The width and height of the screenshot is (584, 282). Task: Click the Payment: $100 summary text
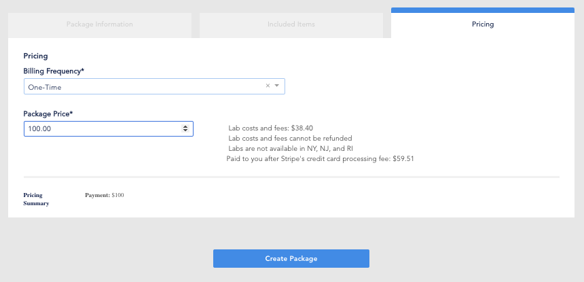[x=105, y=196]
